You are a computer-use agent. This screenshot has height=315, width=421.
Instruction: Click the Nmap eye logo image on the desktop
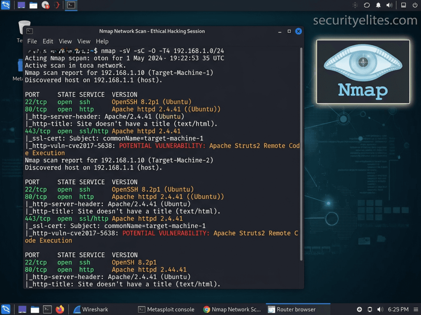click(x=363, y=72)
